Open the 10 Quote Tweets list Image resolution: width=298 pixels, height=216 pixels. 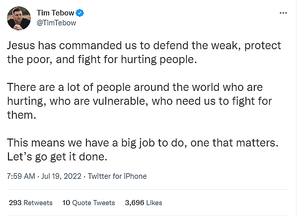pyautogui.click(x=88, y=203)
